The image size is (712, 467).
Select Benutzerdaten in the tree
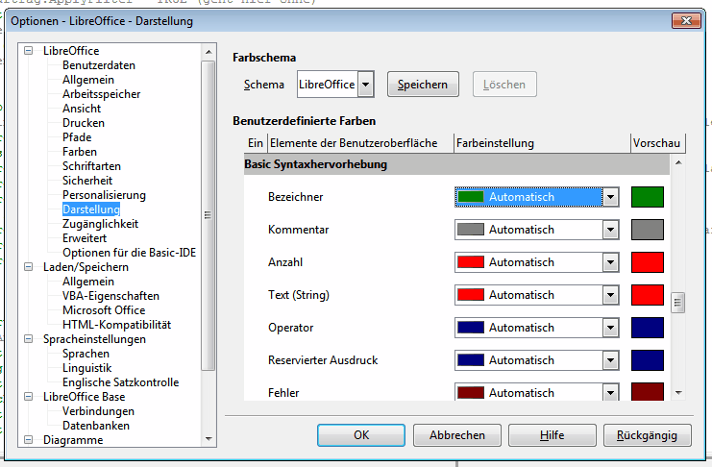[x=99, y=65]
